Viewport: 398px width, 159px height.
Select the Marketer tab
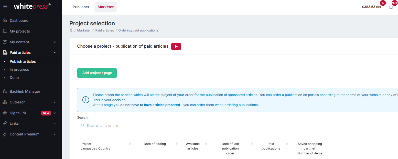105,7
